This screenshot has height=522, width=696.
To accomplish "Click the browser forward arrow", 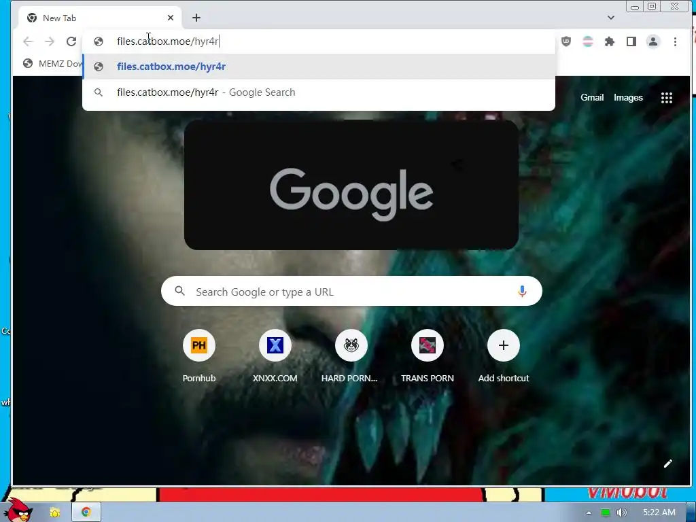I will coord(50,41).
